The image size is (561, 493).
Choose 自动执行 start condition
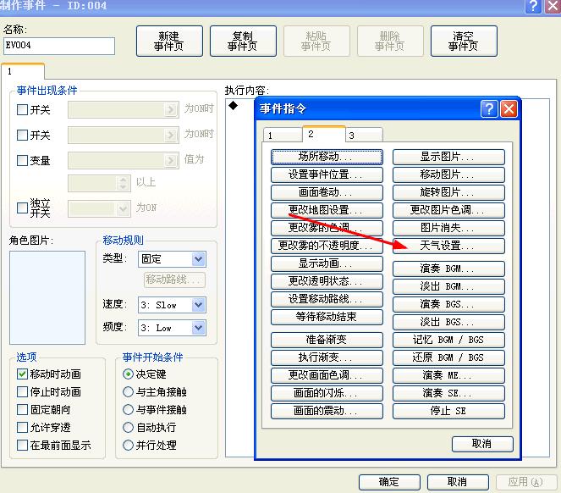point(128,428)
